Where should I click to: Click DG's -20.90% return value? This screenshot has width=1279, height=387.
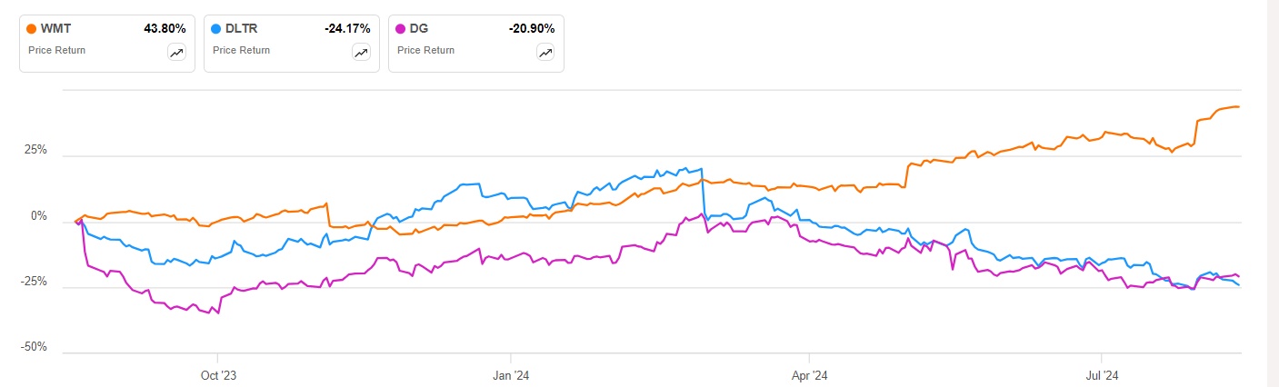[x=532, y=29]
